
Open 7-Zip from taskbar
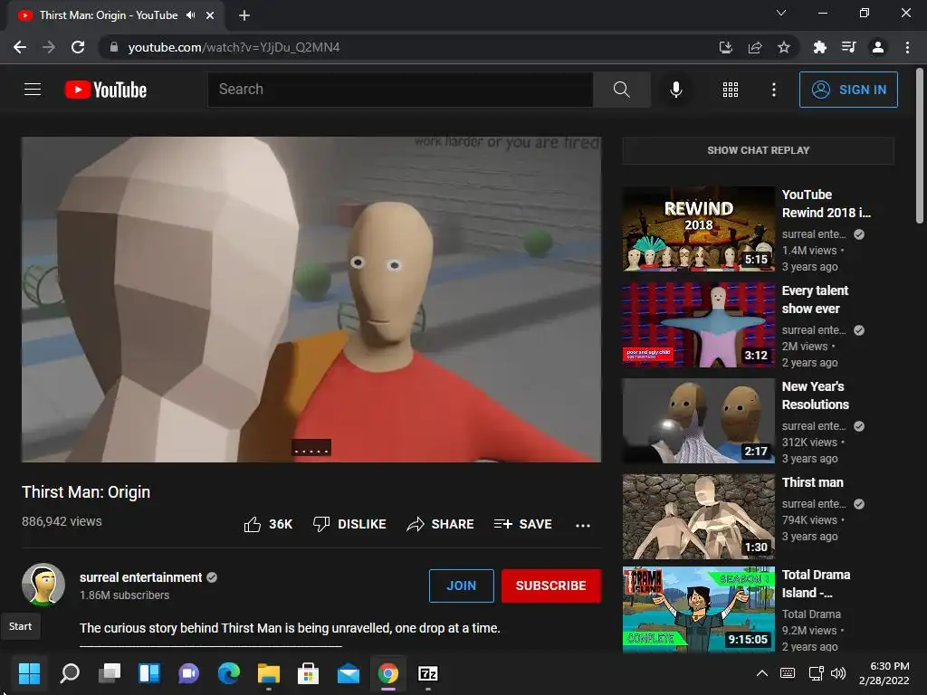point(428,673)
